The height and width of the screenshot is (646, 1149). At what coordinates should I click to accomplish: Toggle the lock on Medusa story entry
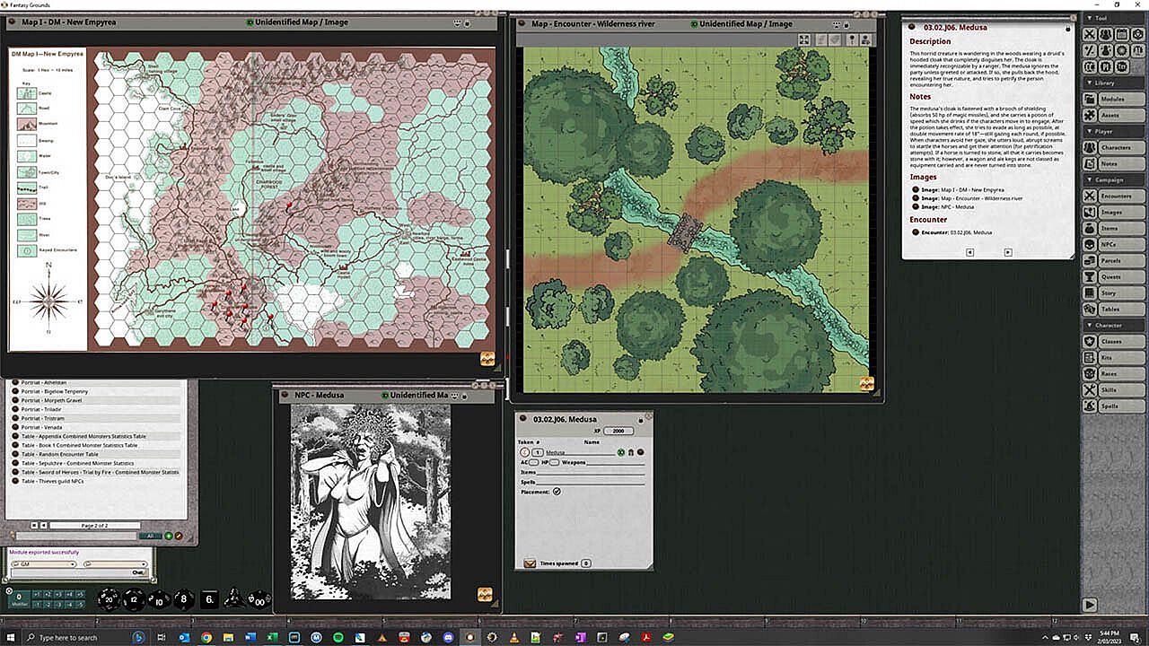1067,29
